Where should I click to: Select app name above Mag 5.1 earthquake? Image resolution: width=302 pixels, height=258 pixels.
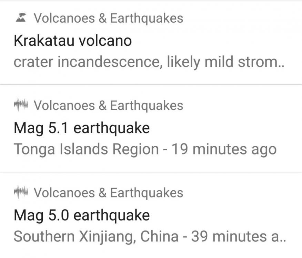point(108,105)
